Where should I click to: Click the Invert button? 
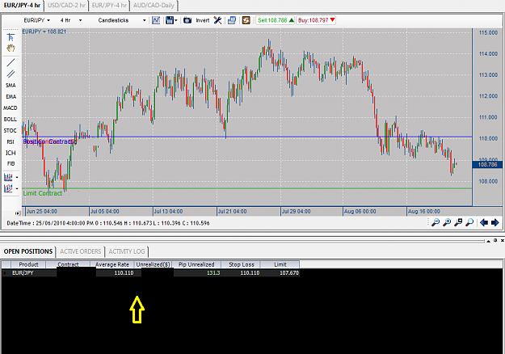[203, 20]
